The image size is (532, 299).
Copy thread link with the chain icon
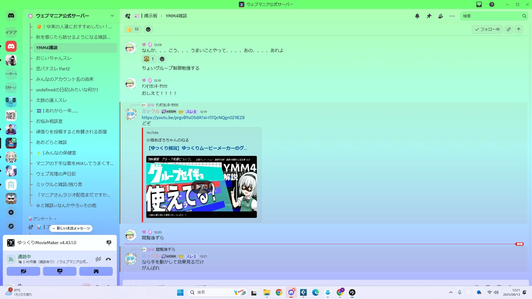pos(509,29)
